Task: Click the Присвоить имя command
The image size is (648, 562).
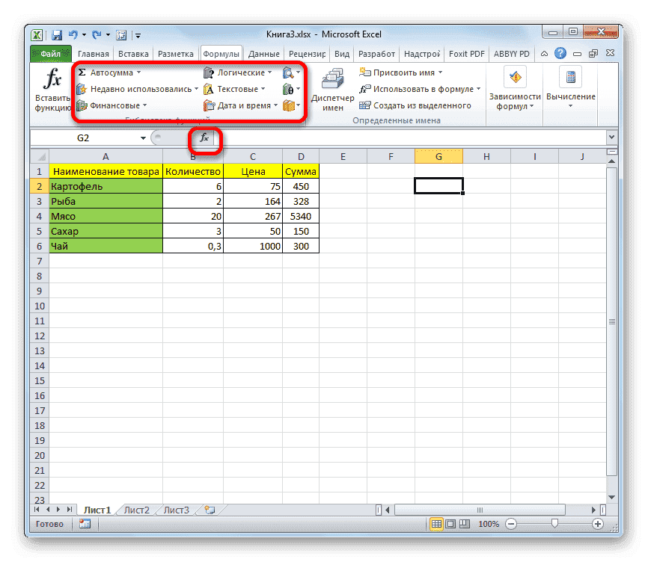Action: 397,72
